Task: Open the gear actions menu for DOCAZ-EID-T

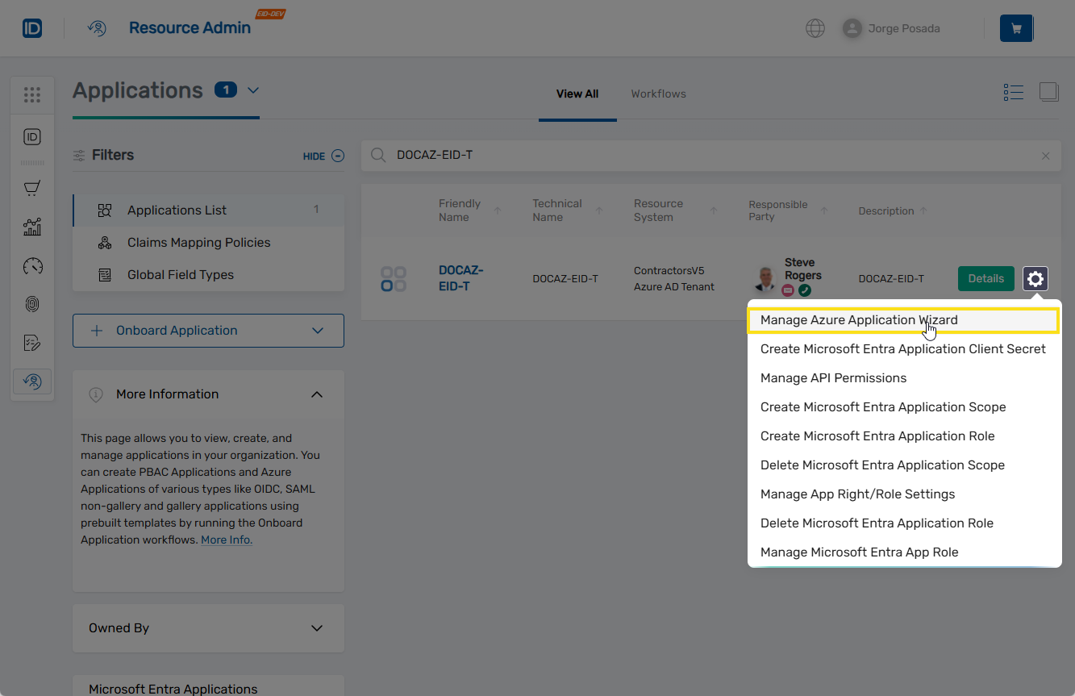Action: click(x=1035, y=278)
